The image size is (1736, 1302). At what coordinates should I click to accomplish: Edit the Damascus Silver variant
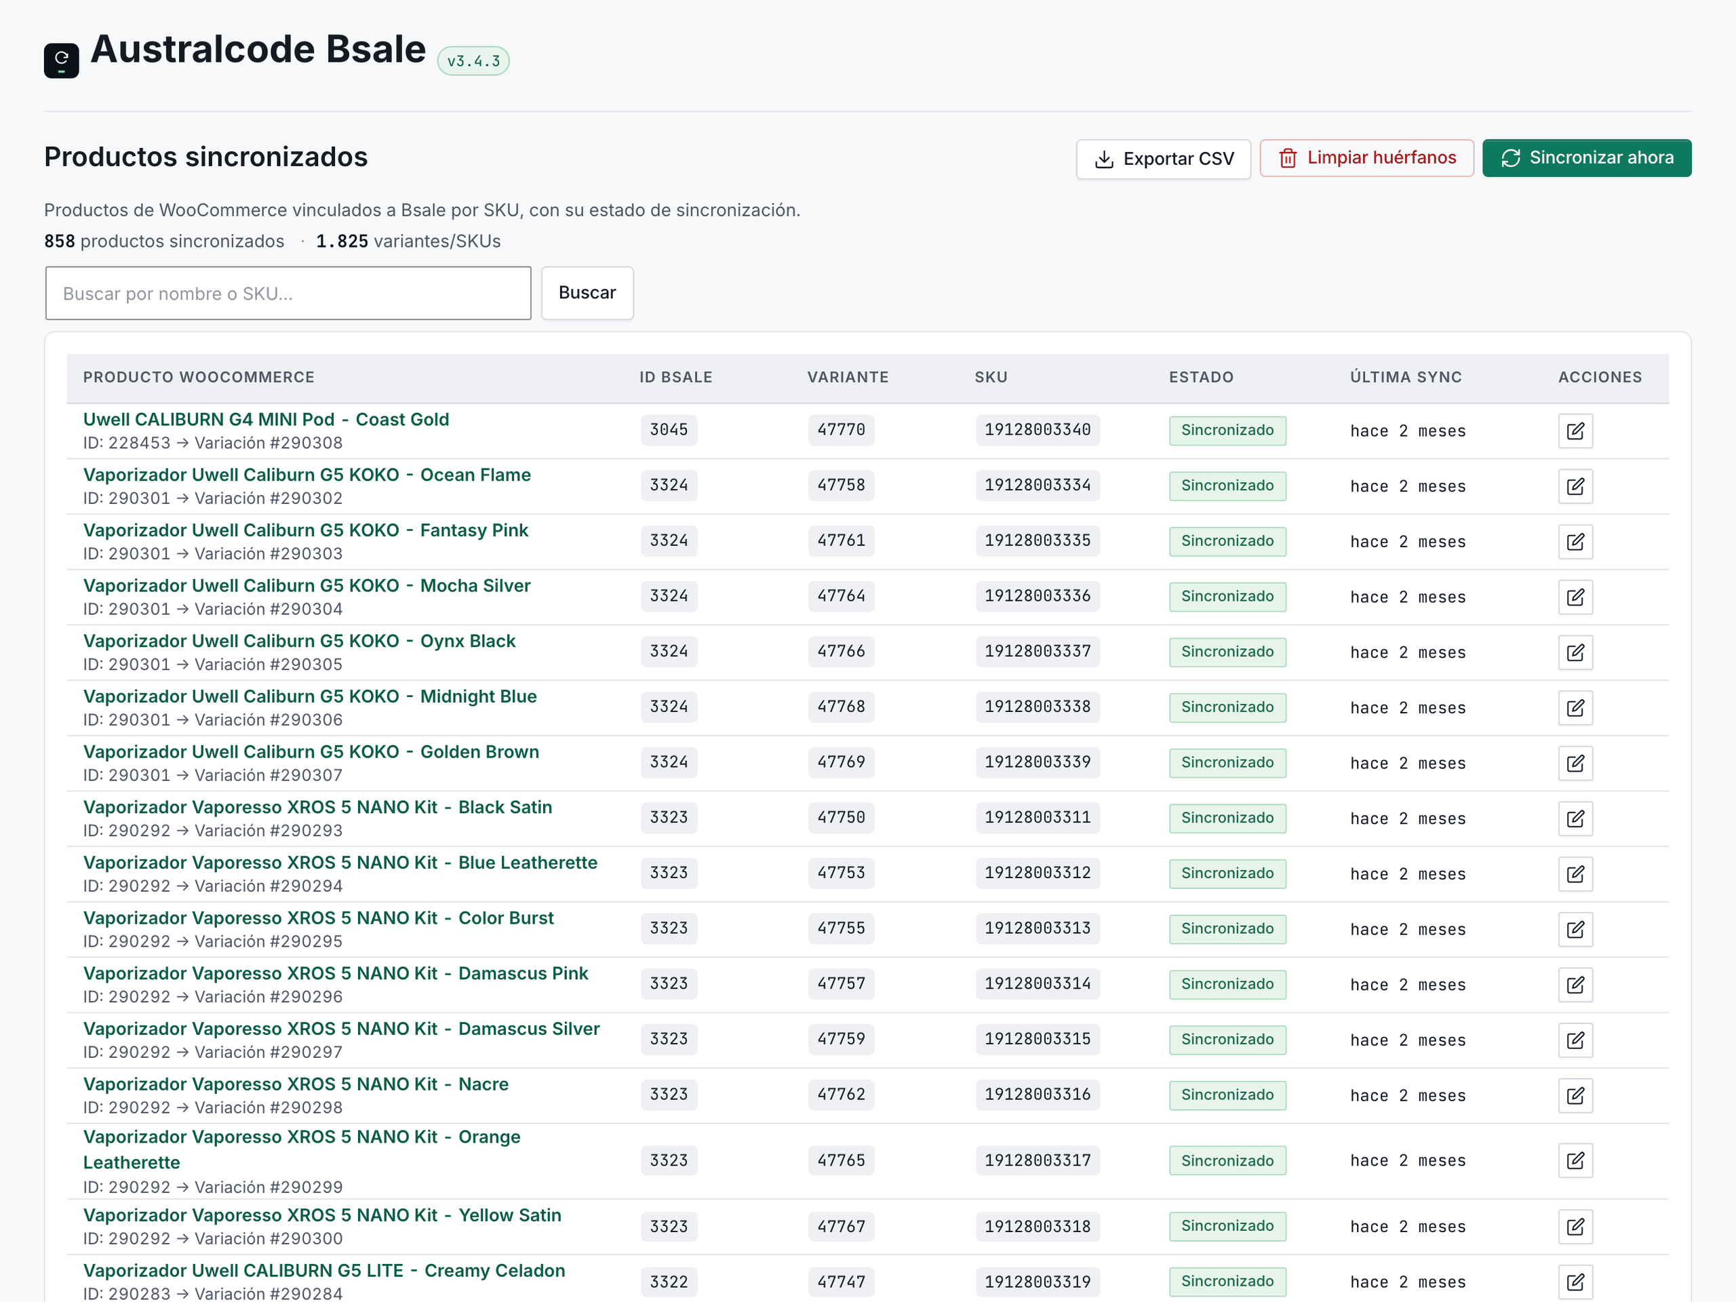(1575, 1040)
